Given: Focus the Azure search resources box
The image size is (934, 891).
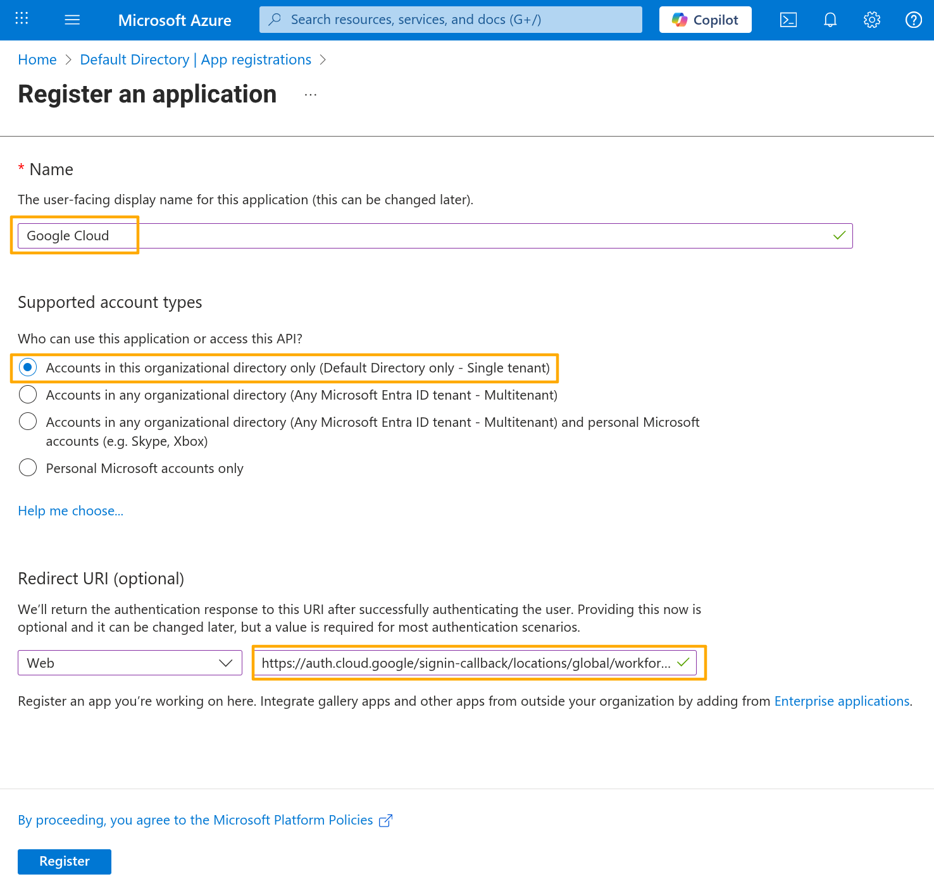Looking at the screenshot, I should (451, 20).
